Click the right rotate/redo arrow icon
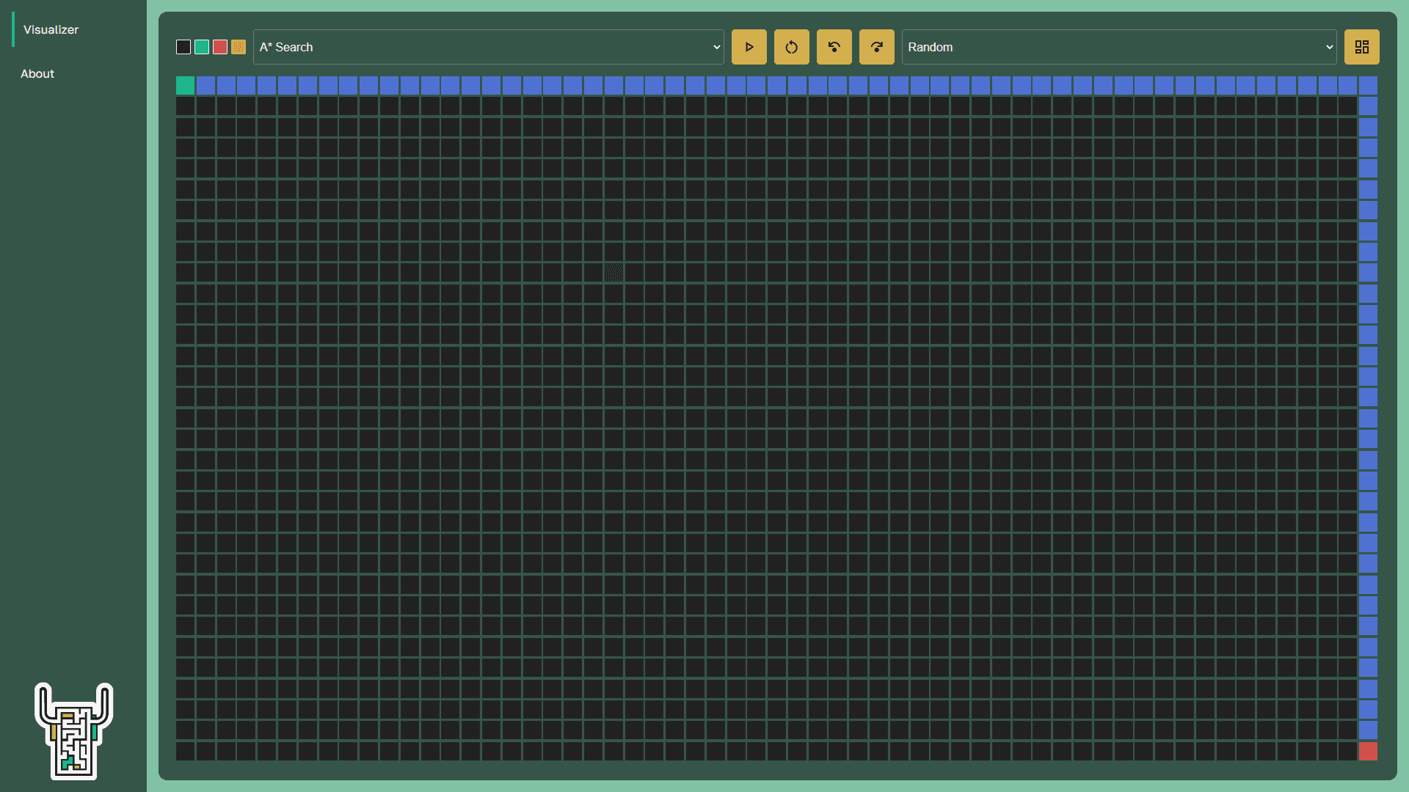 (875, 46)
